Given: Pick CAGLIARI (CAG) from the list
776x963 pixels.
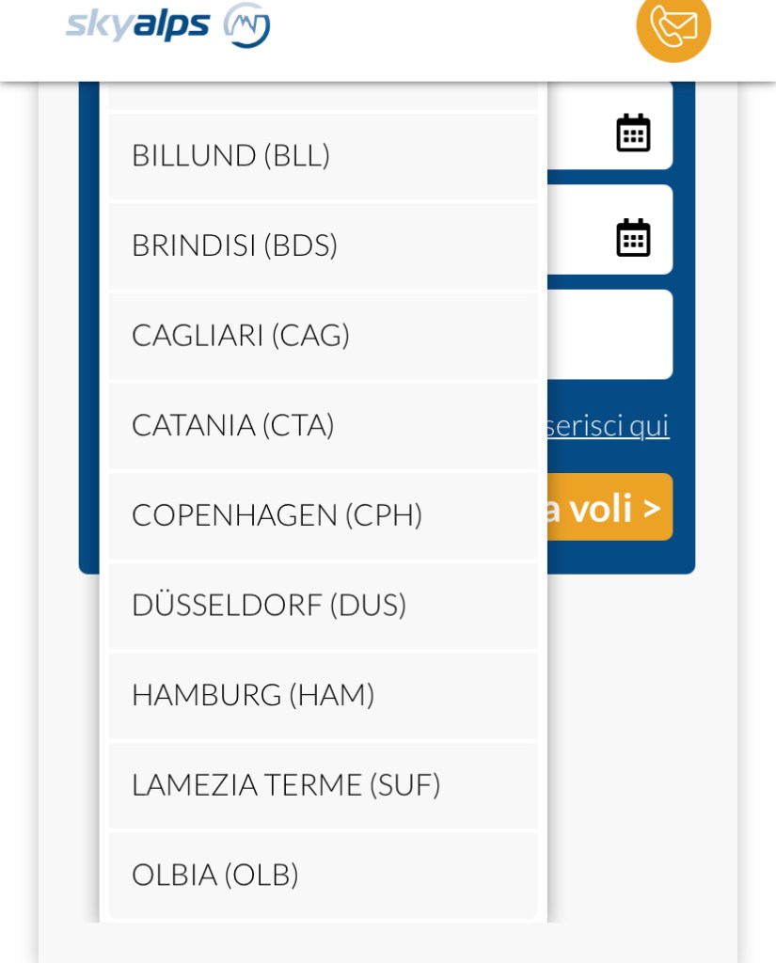Looking at the screenshot, I should point(323,335).
